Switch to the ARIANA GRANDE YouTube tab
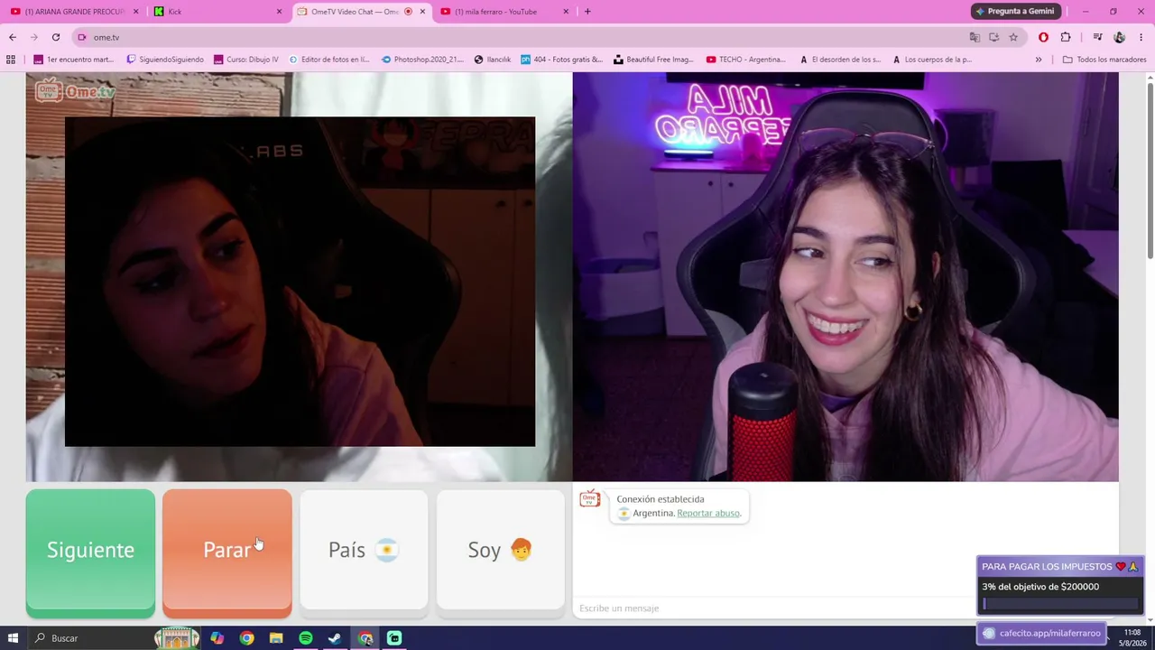 [x=75, y=12]
